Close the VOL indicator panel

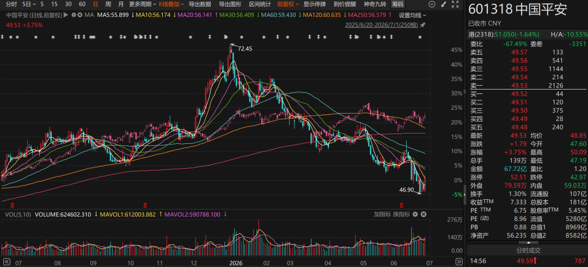pos(424,214)
